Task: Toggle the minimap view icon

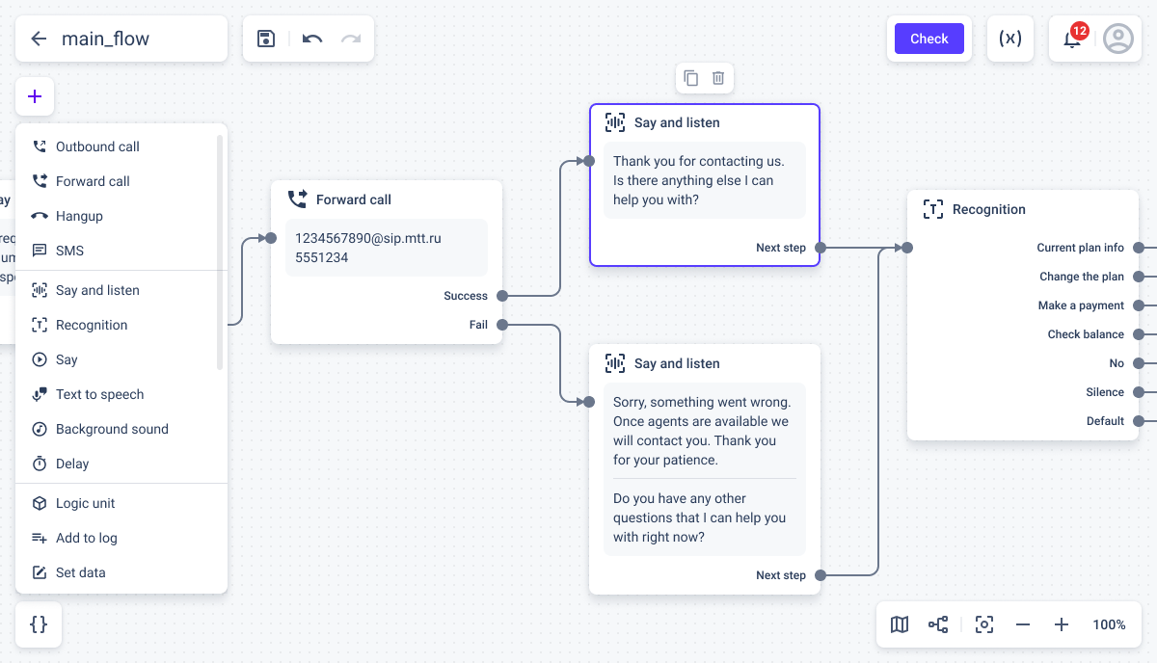Action: click(x=900, y=624)
